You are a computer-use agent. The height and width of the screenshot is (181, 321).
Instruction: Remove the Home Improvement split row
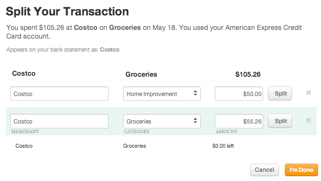[308, 93]
